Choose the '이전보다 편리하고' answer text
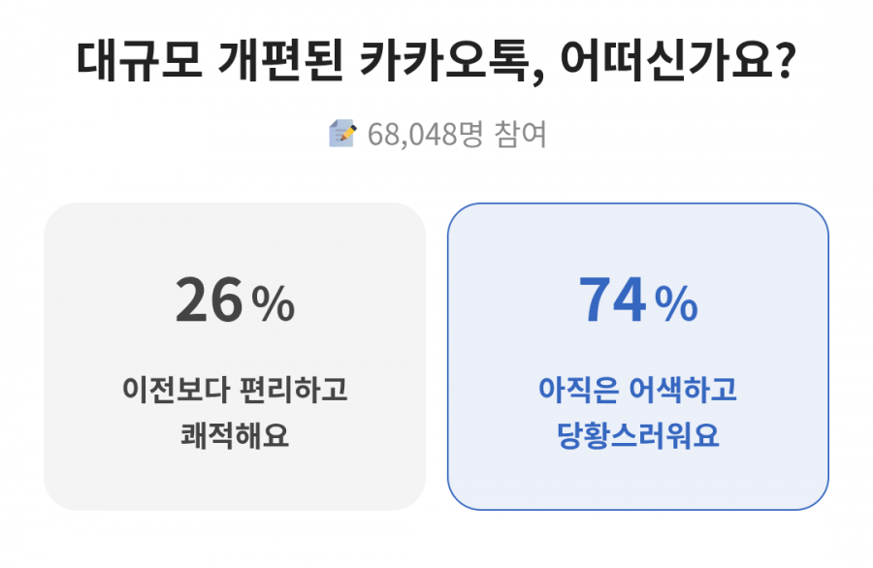The height and width of the screenshot is (568, 873). [x=235, y=391]
